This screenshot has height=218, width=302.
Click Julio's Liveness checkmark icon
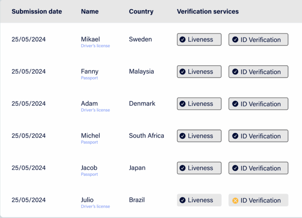tap(182, 200)
